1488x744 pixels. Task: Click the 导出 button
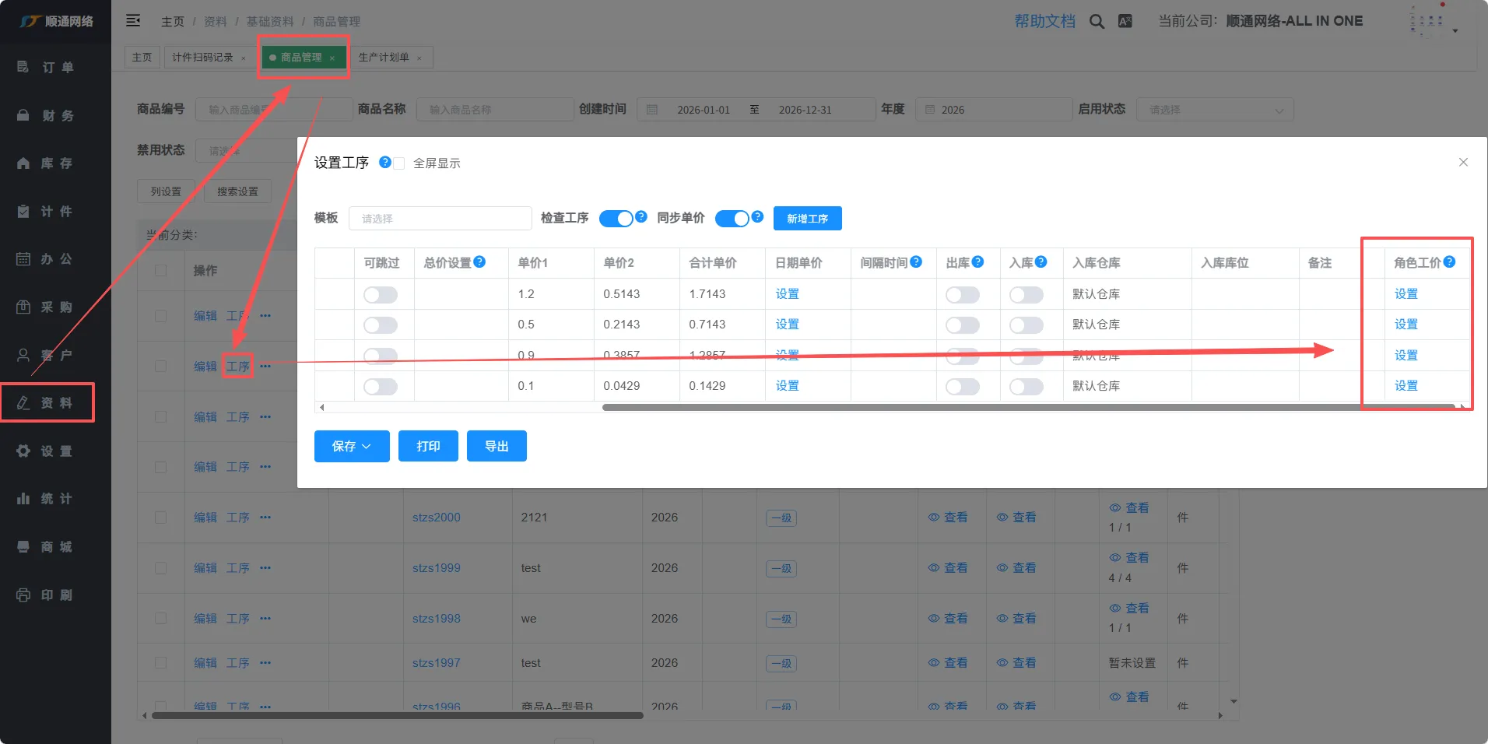click(497, 446)
